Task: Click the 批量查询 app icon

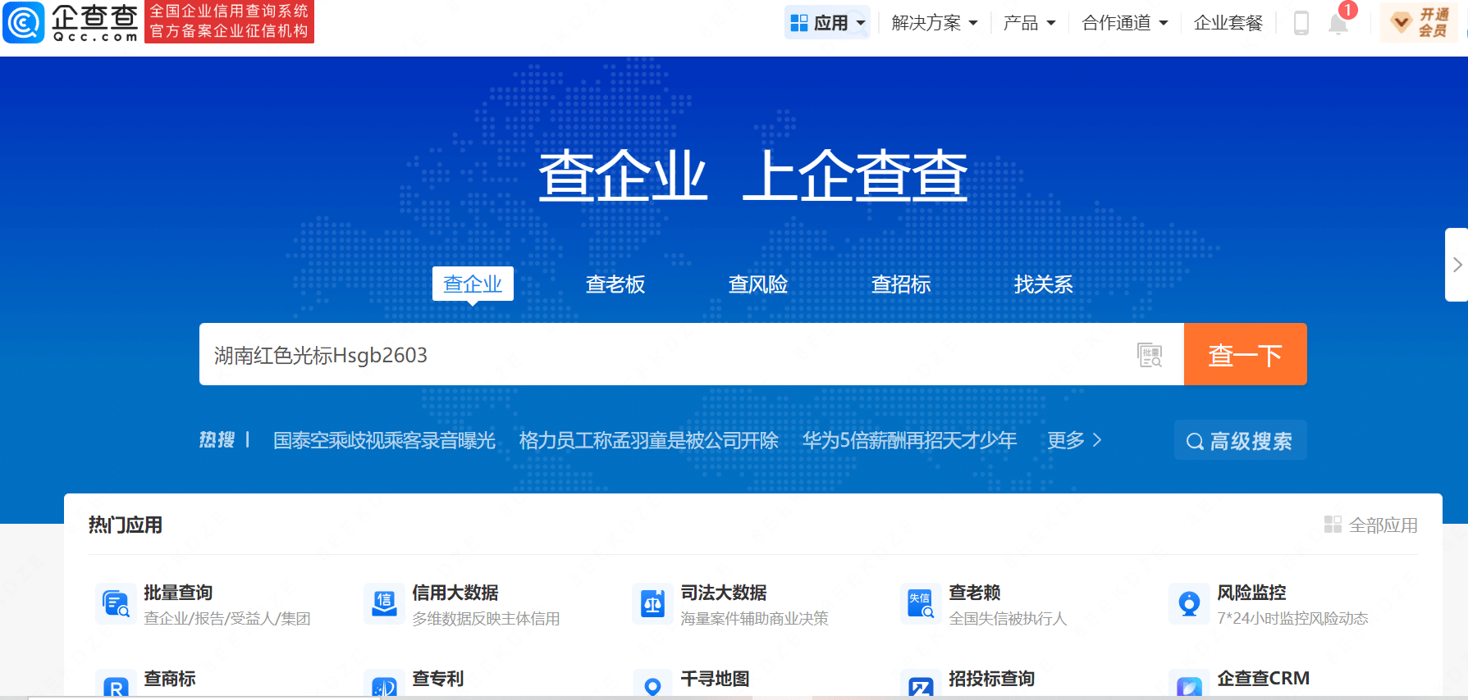Action: coord(116,604)
